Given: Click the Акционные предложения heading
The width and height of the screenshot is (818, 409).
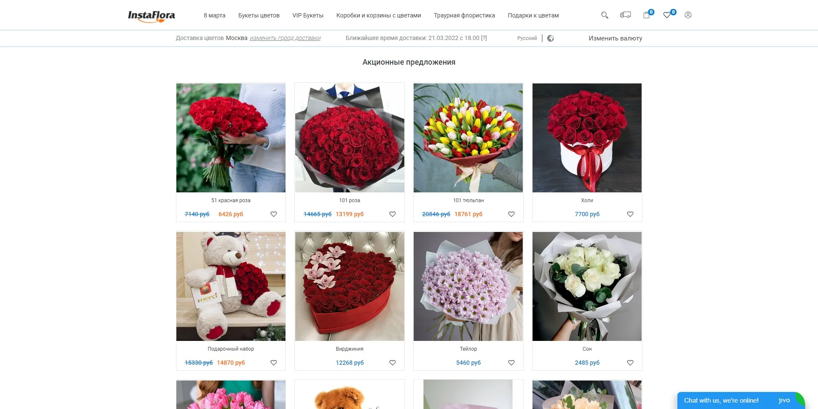Looking at the screenshot, I should [409, 62].
